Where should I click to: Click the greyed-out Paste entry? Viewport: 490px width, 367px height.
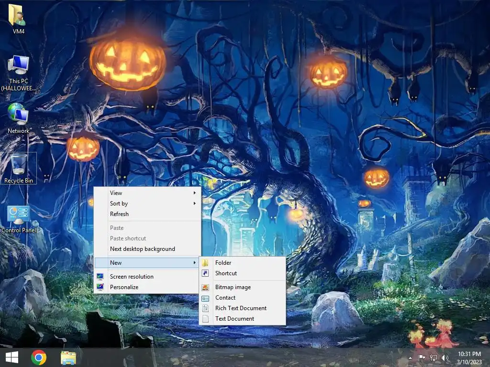(147, 228)
